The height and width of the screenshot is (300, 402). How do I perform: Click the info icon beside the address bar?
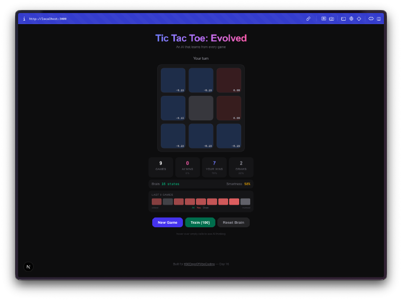click(x=24, y=18)
